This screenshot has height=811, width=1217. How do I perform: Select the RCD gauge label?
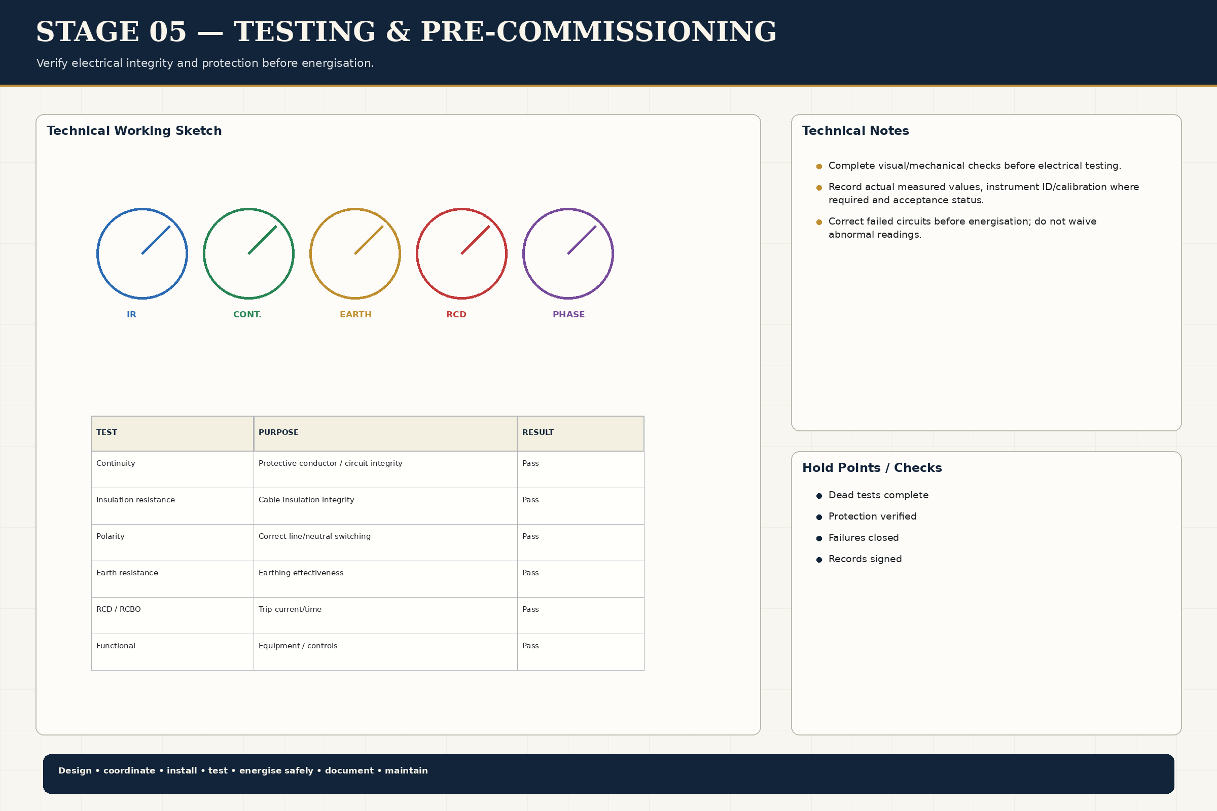point(456,314)
